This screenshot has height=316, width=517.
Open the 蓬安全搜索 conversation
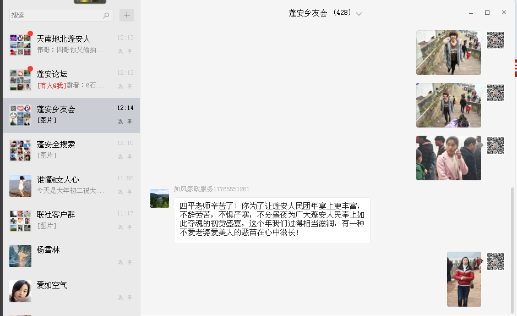click(71, 151)
